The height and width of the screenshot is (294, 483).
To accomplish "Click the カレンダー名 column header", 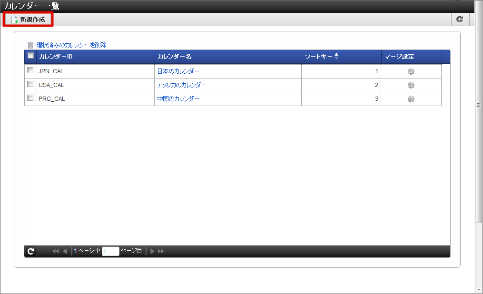I will 228,57.
